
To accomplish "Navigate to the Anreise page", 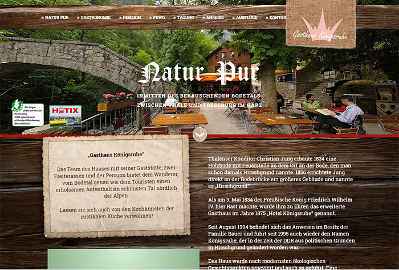I will pos(213,18).
